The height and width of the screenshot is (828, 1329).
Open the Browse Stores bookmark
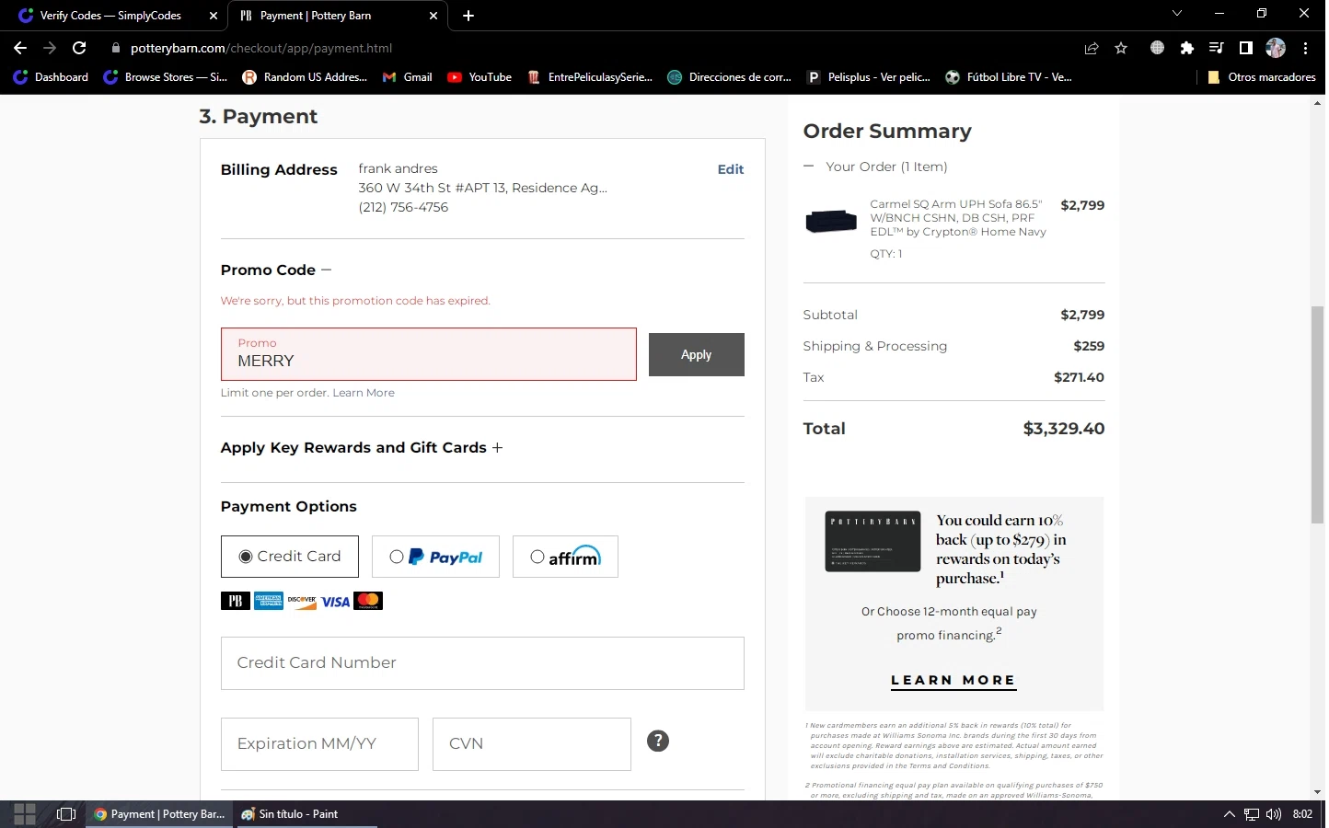pos(166,77)
